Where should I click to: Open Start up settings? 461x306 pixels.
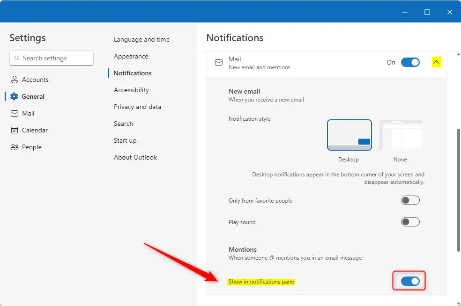pos(125,141)
